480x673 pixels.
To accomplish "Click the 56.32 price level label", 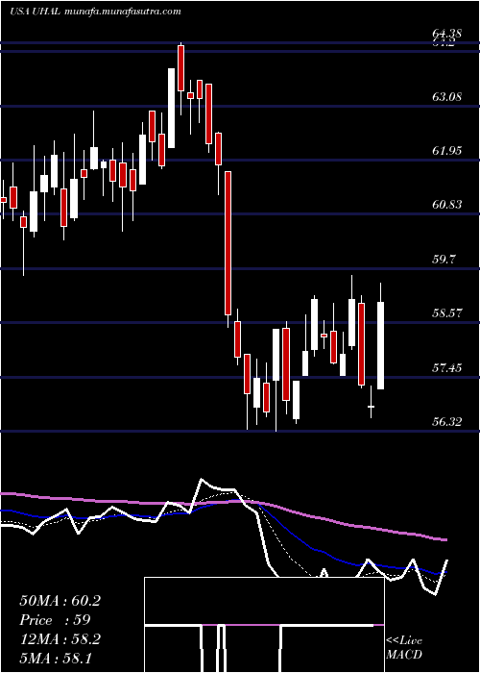I will tap(447, 421).
